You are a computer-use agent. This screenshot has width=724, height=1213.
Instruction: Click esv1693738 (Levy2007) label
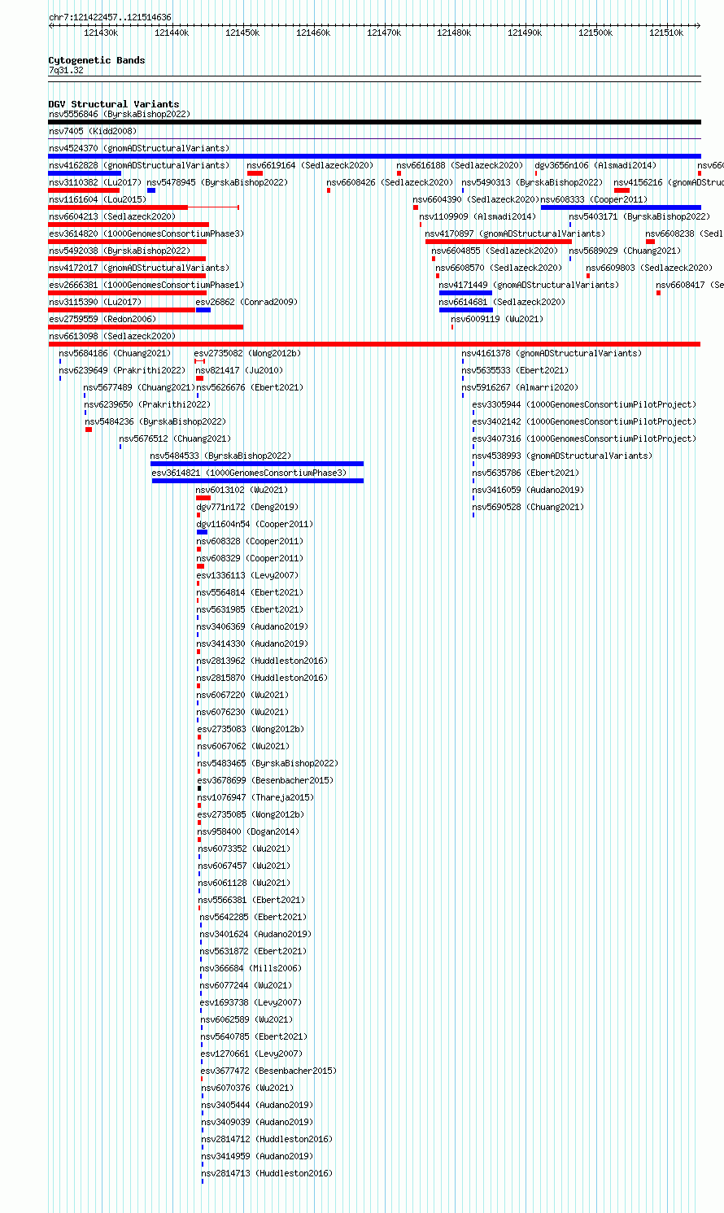click(251, 1002)
